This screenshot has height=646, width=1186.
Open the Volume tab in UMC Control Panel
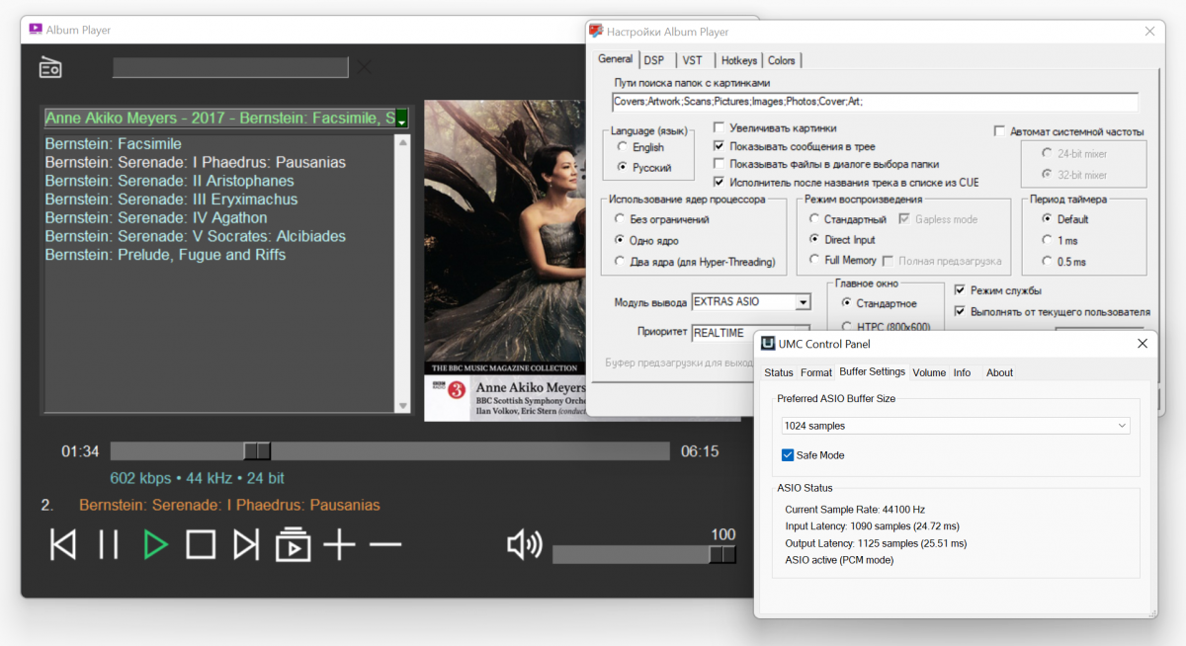(x=929, y=372)
